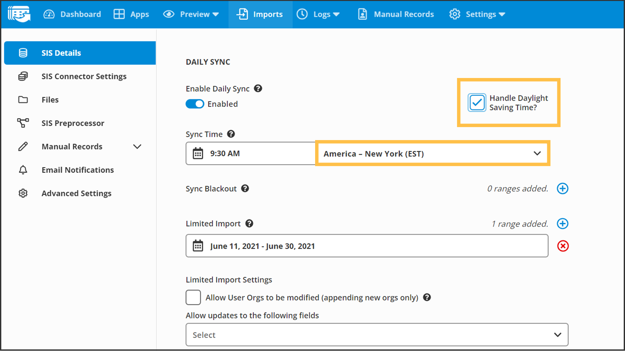Click help icon after Allow User Orgs option
The width and height of the screenshot is (625, 351).
tap(427, 297)
